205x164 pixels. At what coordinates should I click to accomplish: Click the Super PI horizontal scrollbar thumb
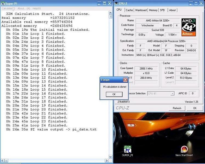6,160
